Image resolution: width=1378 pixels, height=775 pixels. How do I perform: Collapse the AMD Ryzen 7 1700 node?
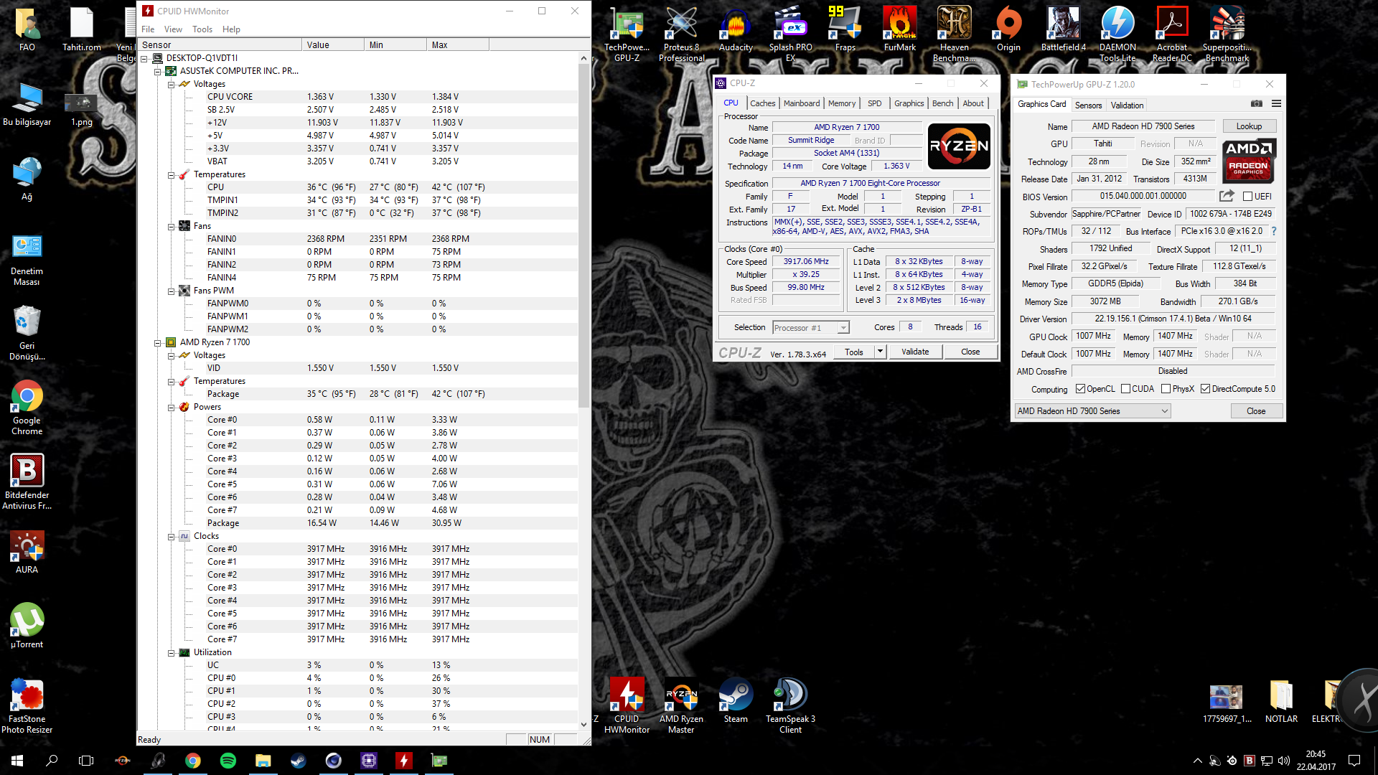tap(158, 343)
